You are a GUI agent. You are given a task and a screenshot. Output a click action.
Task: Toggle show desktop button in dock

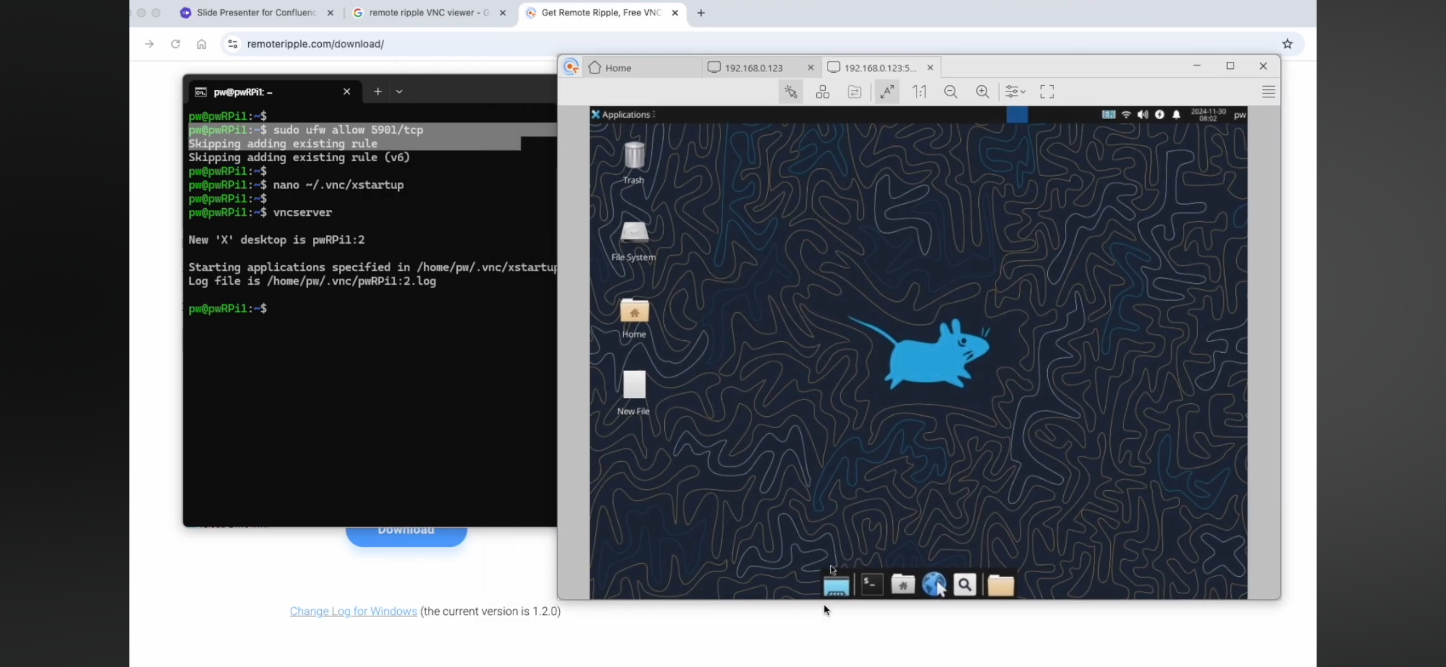[836, 586]
